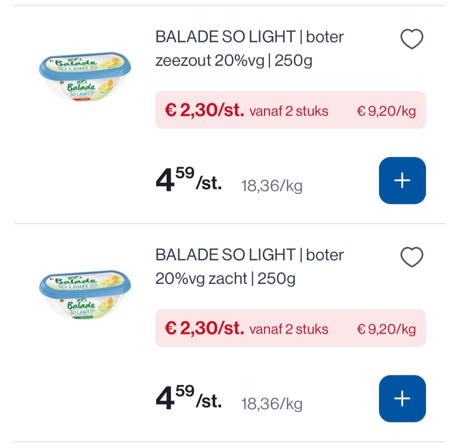Add zacht butter to cart with plus
Image resolution: width=459 pixels, height=448 pixels.
402,399
